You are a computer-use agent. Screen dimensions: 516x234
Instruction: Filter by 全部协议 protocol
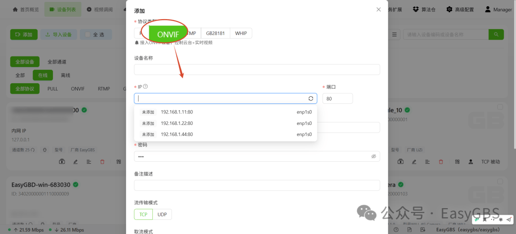click(x=25, y=89)
